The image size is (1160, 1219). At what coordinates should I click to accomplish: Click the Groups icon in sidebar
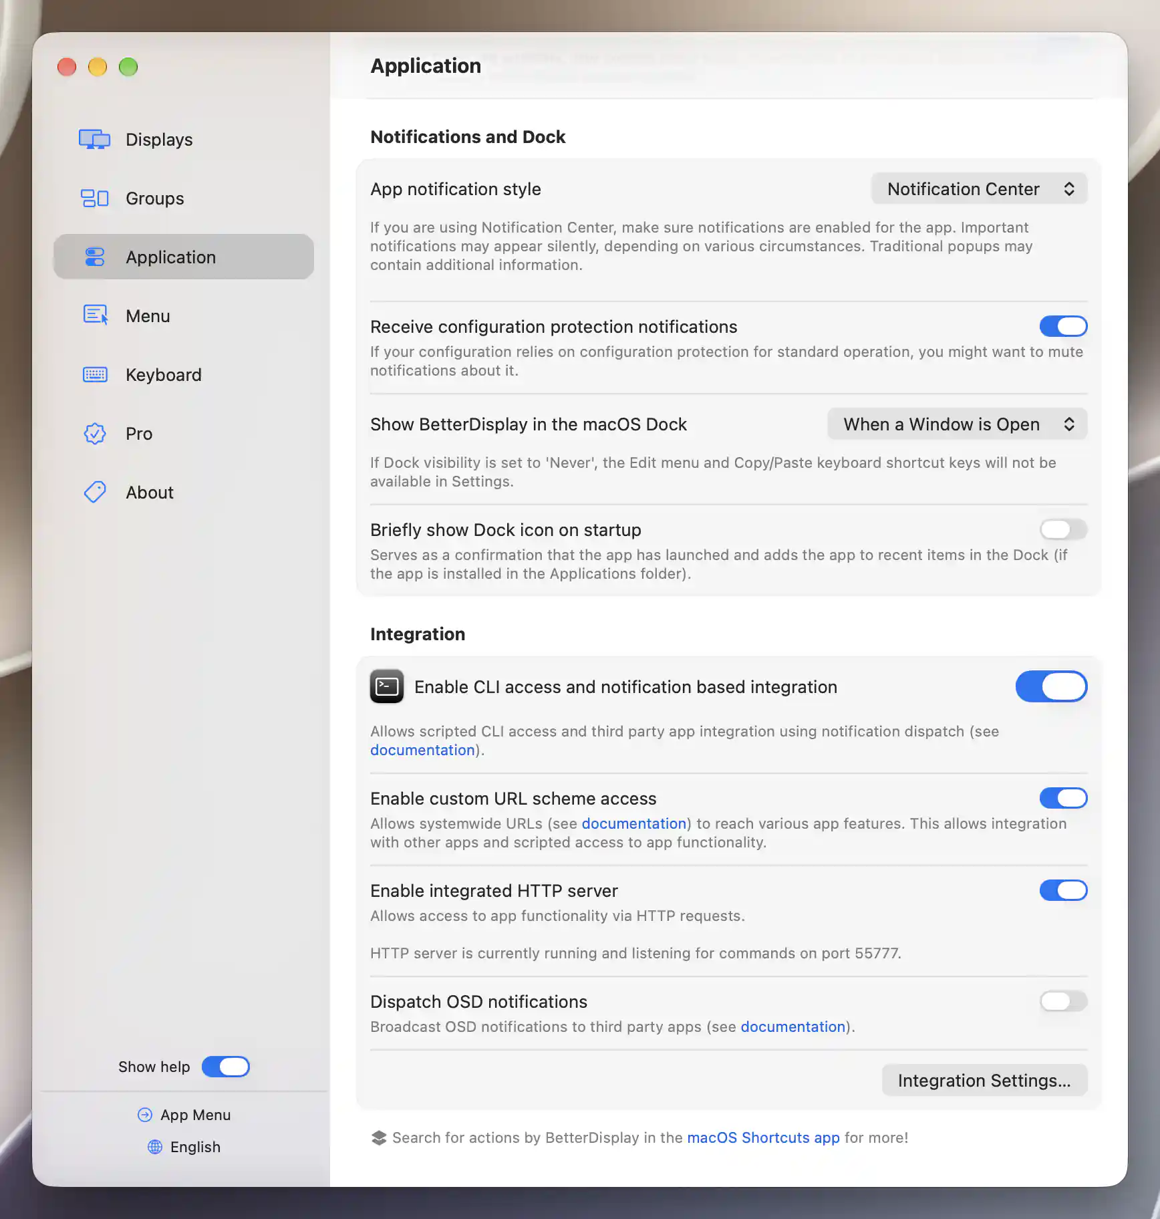[x=94, y=198]
